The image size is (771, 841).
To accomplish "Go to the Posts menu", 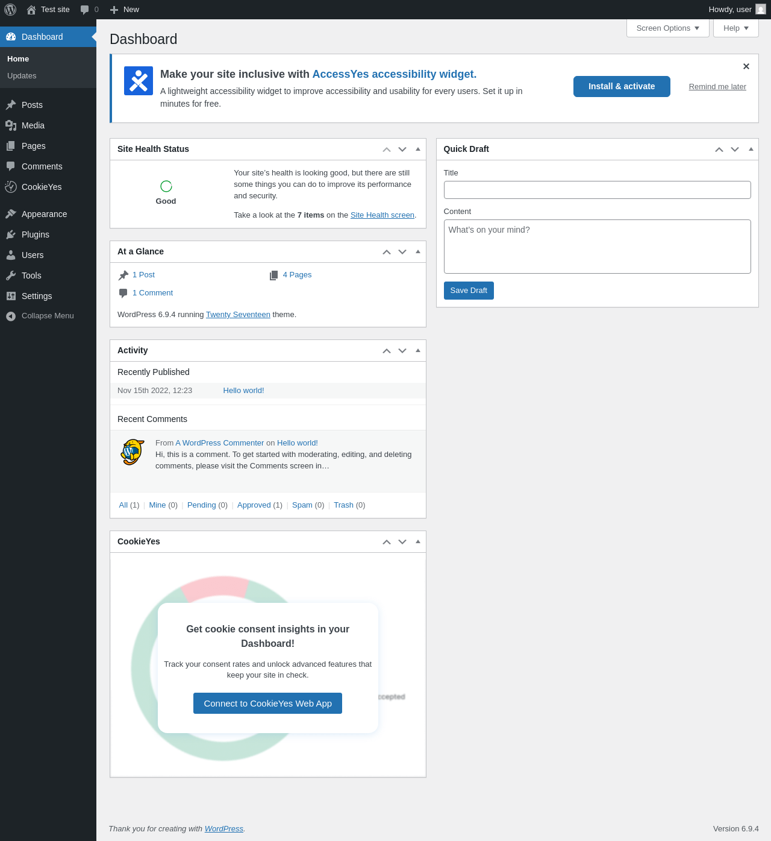I will (x=48, y=105).
